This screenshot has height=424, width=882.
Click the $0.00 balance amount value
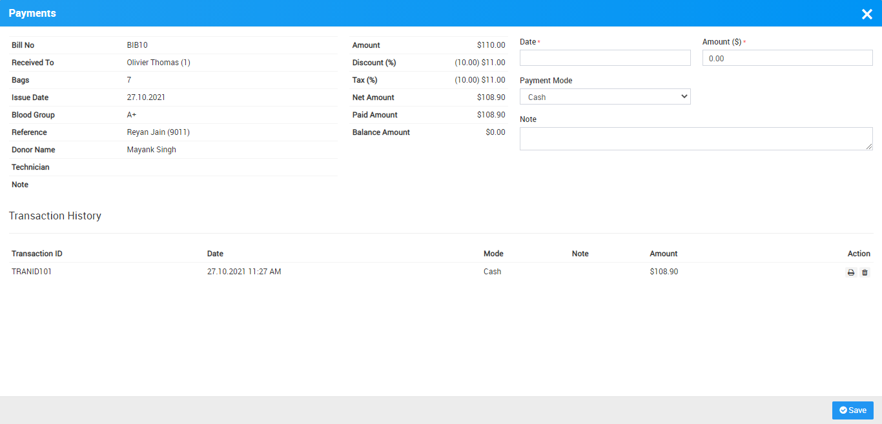point(496,132)
